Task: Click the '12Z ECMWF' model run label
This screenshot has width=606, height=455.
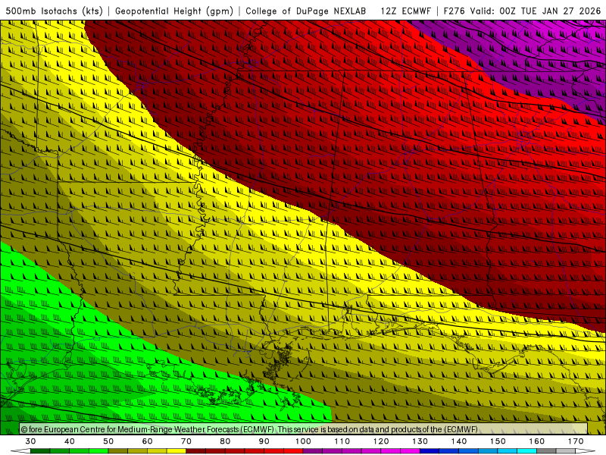Action: point(405,11)
